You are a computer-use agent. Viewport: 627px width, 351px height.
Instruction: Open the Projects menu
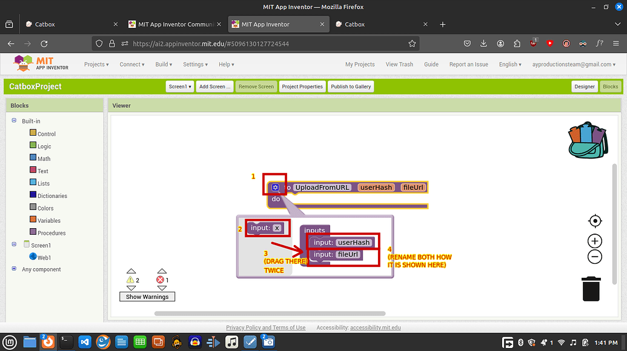(96, 64)
